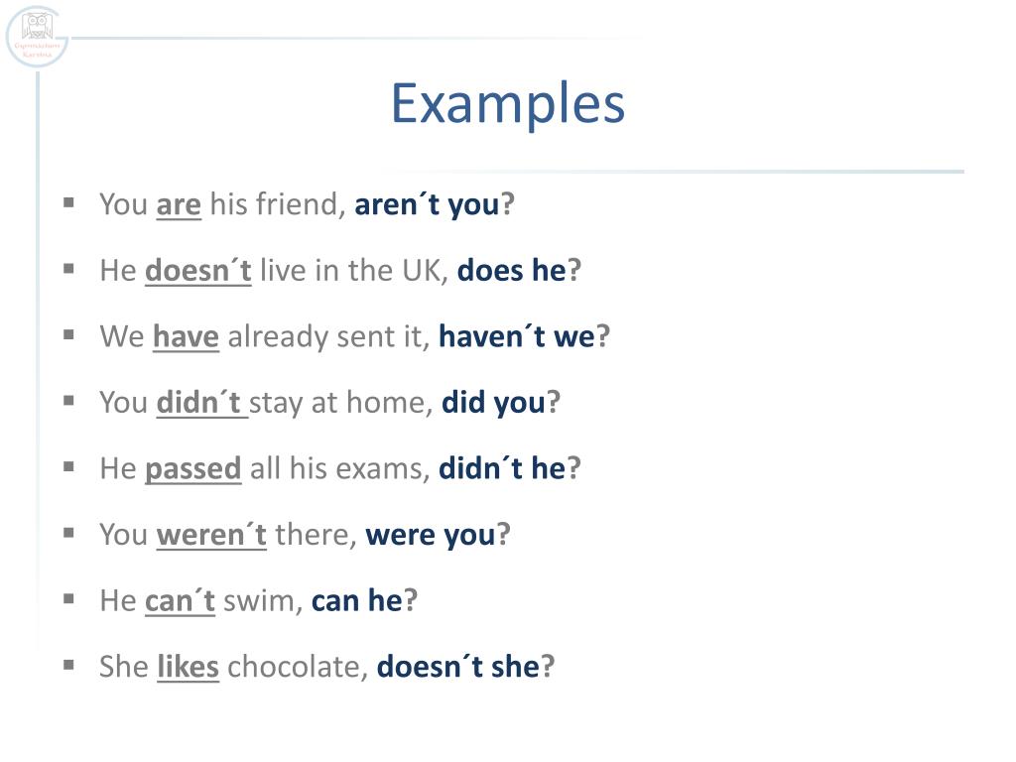The width and height of the screenshot is (1016, 762).
Task: Click the bullet before 'He doesn't live'
Action: (x=68, y=269)
